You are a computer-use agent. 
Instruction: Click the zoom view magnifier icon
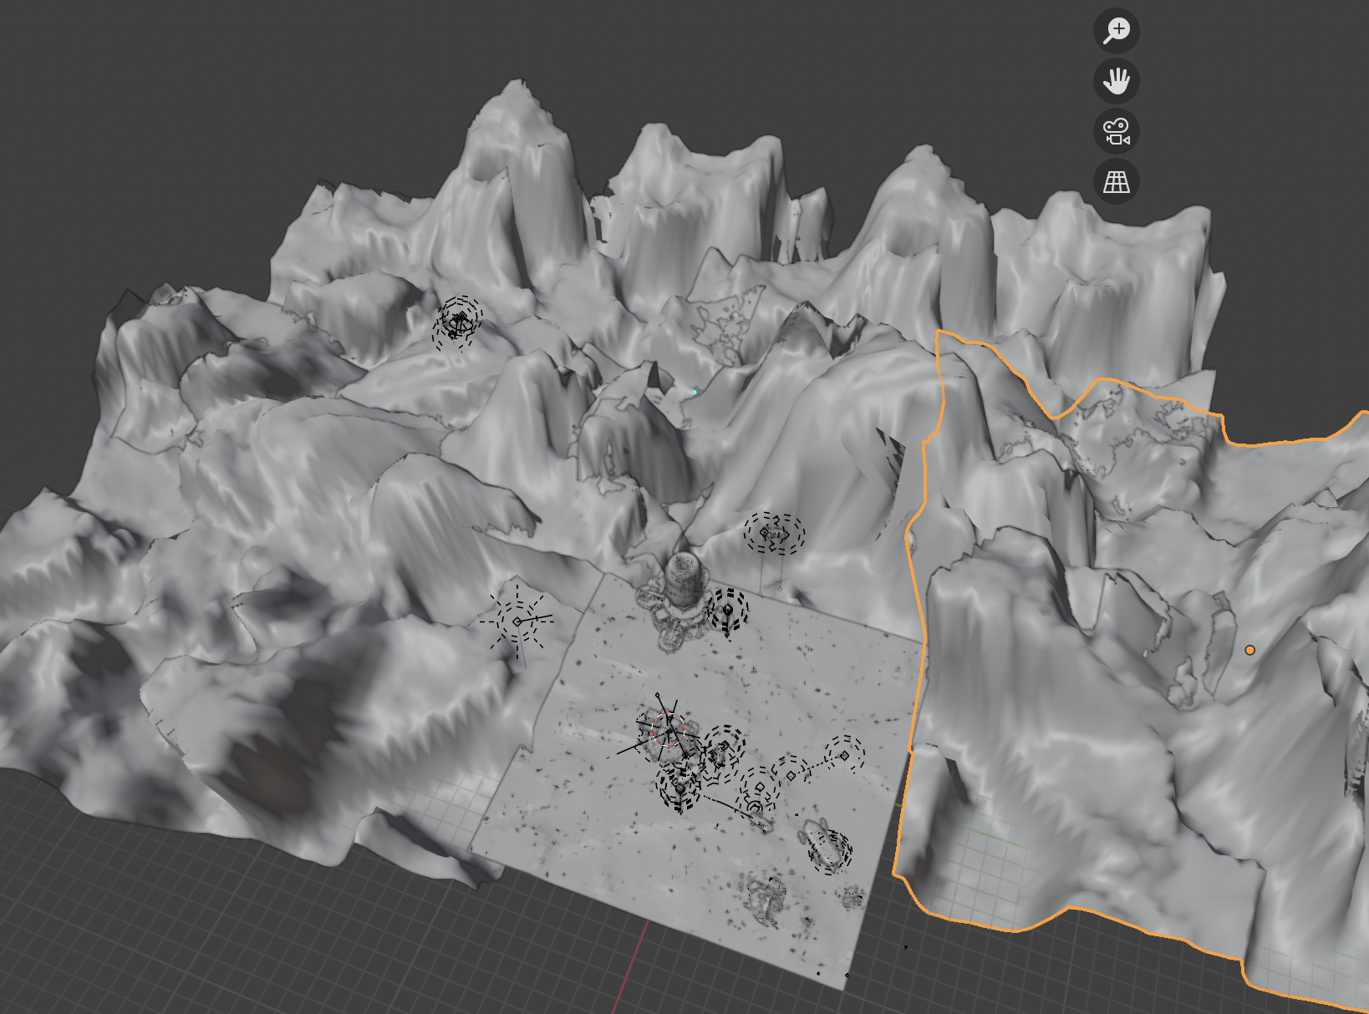[1117, 31]
